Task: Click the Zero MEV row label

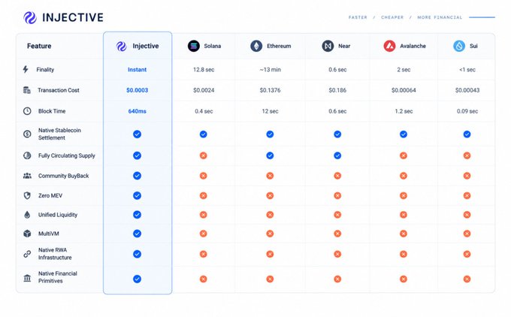Action: (50, 195)
